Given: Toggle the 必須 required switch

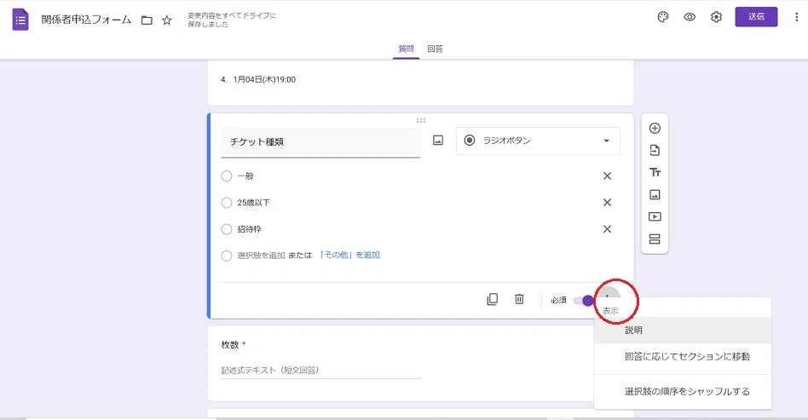Looking at the screenshot, I should tap(583, 301).
